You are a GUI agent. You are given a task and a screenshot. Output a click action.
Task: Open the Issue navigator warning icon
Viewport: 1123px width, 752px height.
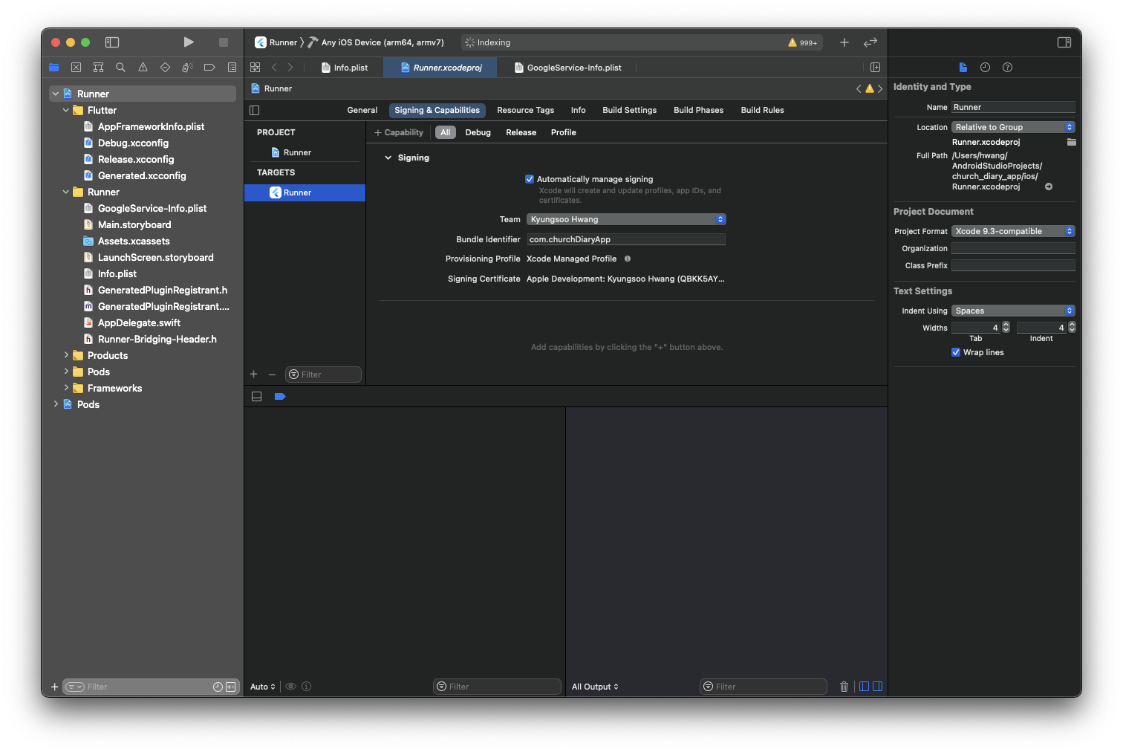[x=143, y=68]
